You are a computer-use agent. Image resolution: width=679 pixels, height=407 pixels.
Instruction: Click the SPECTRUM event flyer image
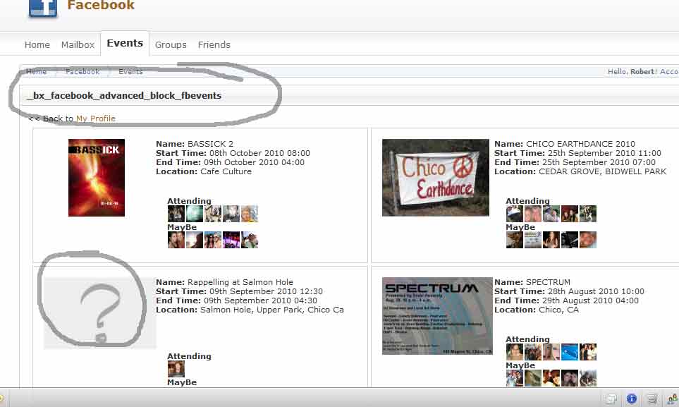(x=437, y=315)
